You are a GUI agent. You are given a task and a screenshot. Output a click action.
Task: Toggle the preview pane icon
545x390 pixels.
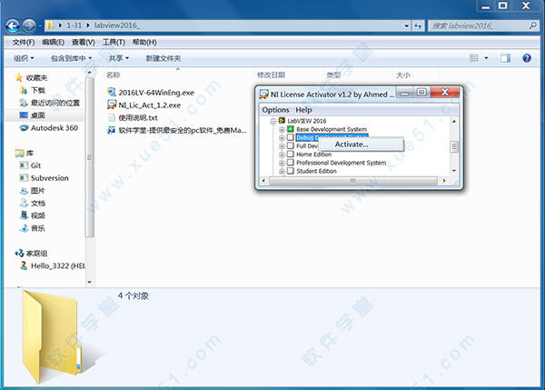[505, 58]
